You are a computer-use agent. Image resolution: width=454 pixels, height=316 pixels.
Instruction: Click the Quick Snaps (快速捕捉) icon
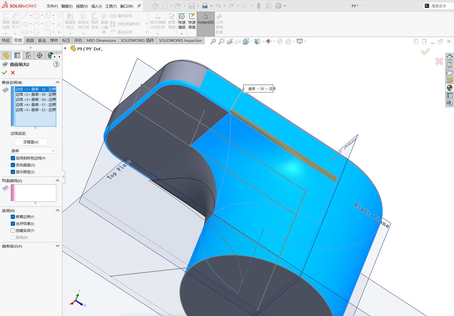tap(182, 16)
